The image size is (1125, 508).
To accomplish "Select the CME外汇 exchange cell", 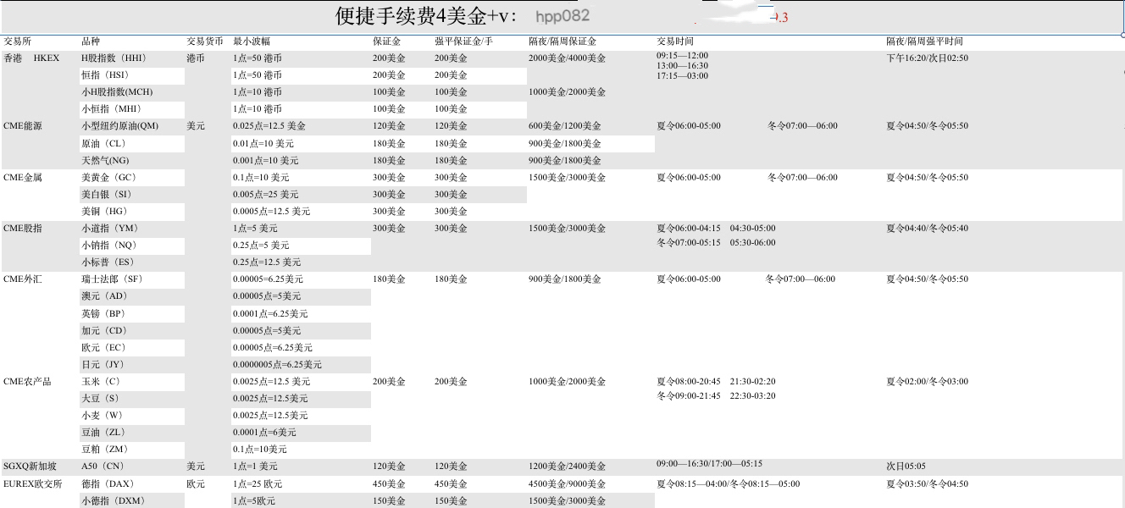I will pyautogui.click(x=23, y=279).
